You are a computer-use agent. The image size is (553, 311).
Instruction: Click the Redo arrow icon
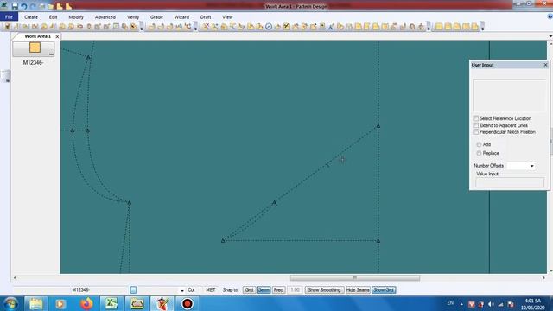33,6
